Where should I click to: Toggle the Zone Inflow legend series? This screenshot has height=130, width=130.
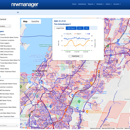point(68,34)
